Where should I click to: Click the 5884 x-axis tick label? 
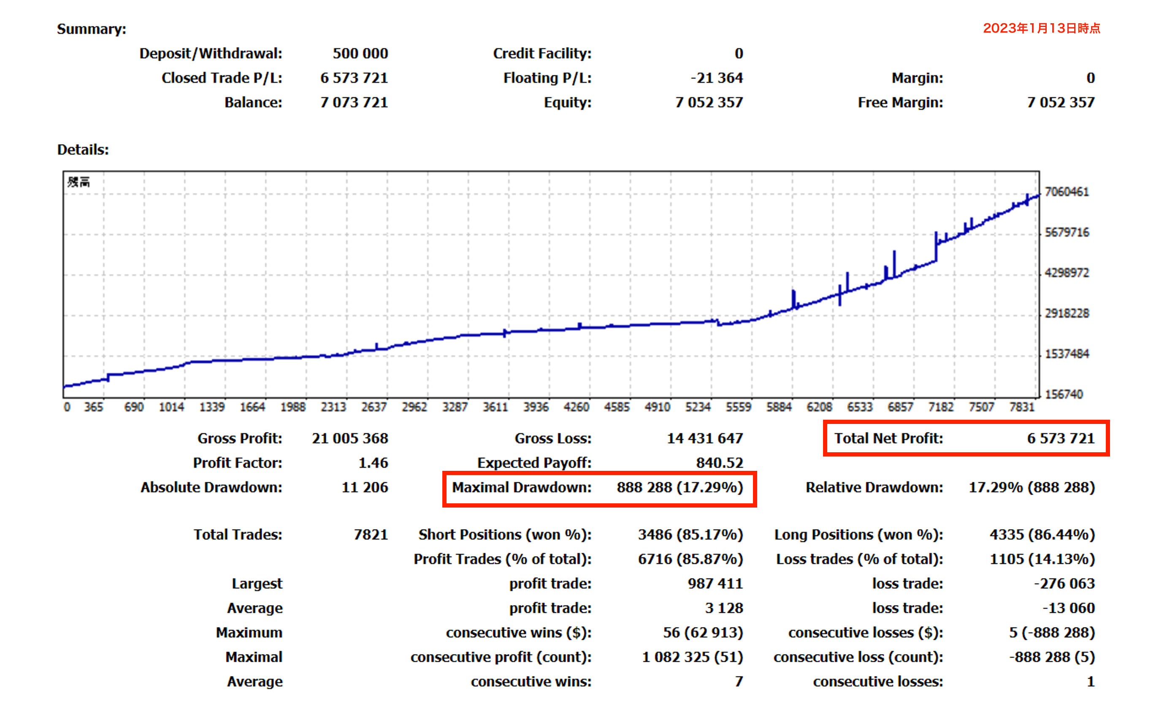pyautogui.click(x=779, y=407)
